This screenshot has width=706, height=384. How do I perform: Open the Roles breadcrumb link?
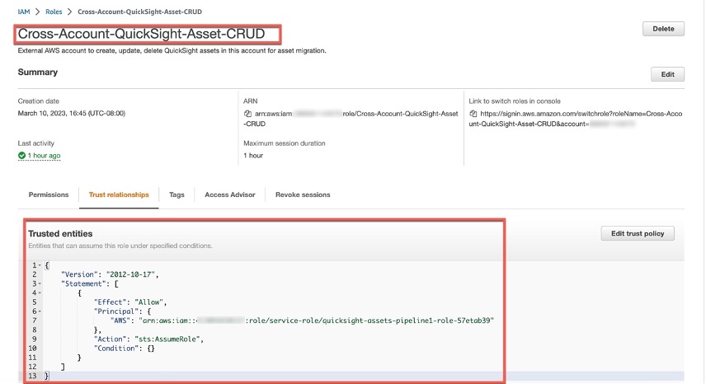coord(54,12)
